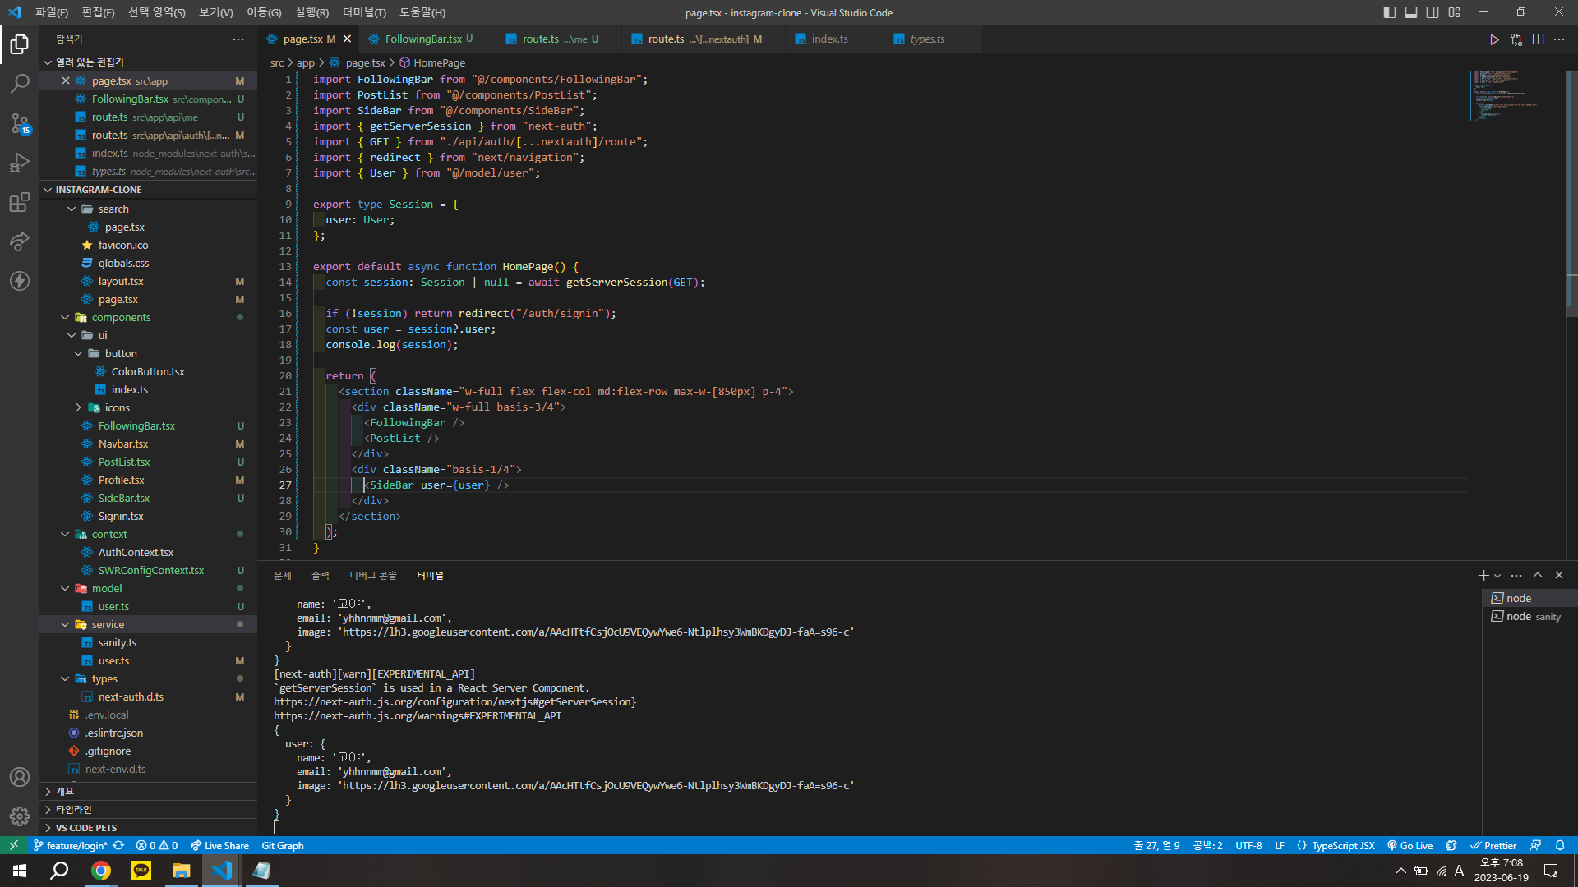1578x887 pixels.
Task: Click the Run code play icon
Action: (1494, 39)
